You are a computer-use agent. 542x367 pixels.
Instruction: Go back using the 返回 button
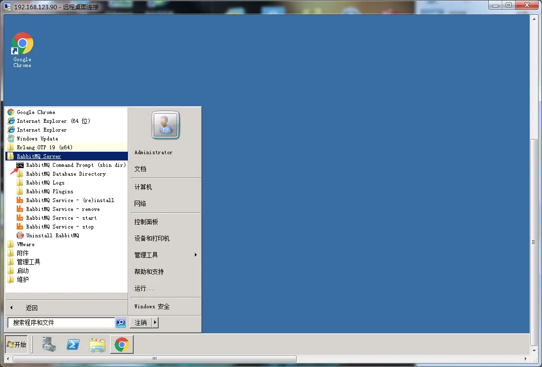67,308
